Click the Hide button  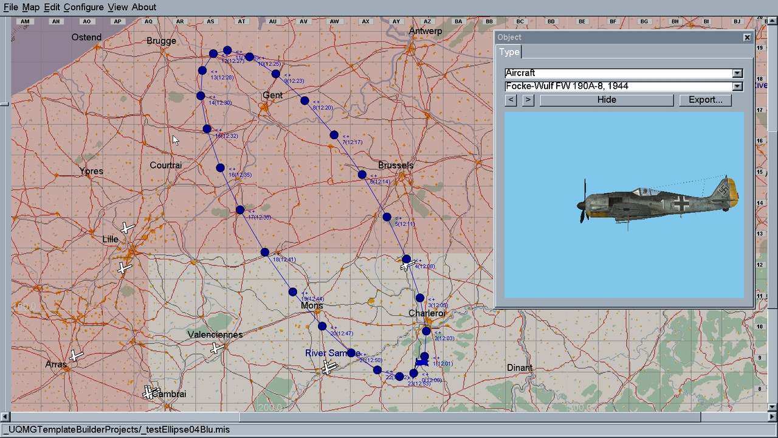(607, 100)
